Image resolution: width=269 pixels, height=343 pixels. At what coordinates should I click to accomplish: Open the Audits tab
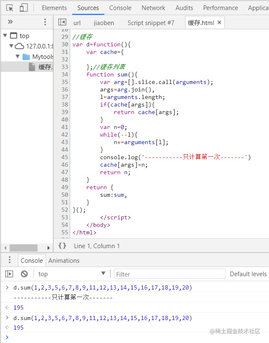(184, 8)
